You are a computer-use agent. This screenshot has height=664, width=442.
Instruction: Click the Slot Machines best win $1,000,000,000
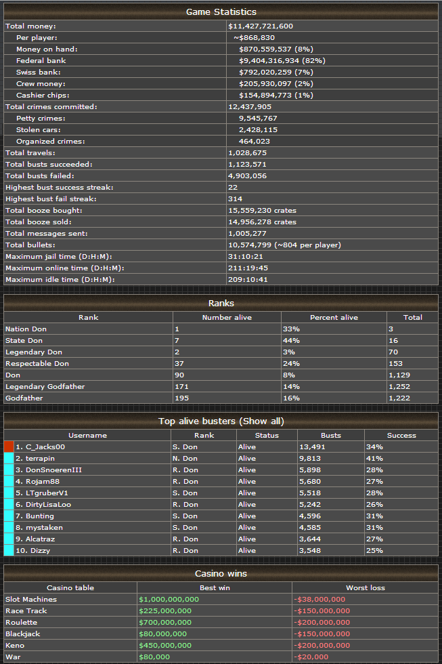[169, 599]
